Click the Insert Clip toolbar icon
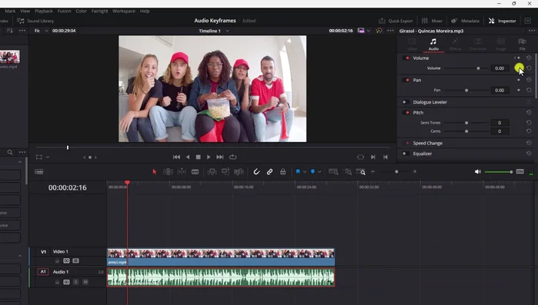The image size is (538, 305). [212, 172]
